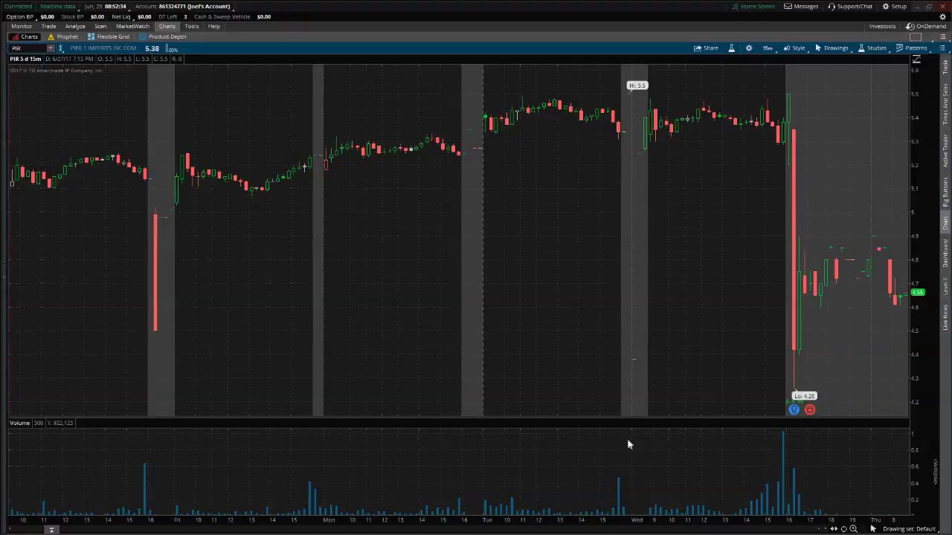This screenshot has height=535, width=952.
Task: Click the circle reset-zoom icon at bottom
Action: click(843, 529)
